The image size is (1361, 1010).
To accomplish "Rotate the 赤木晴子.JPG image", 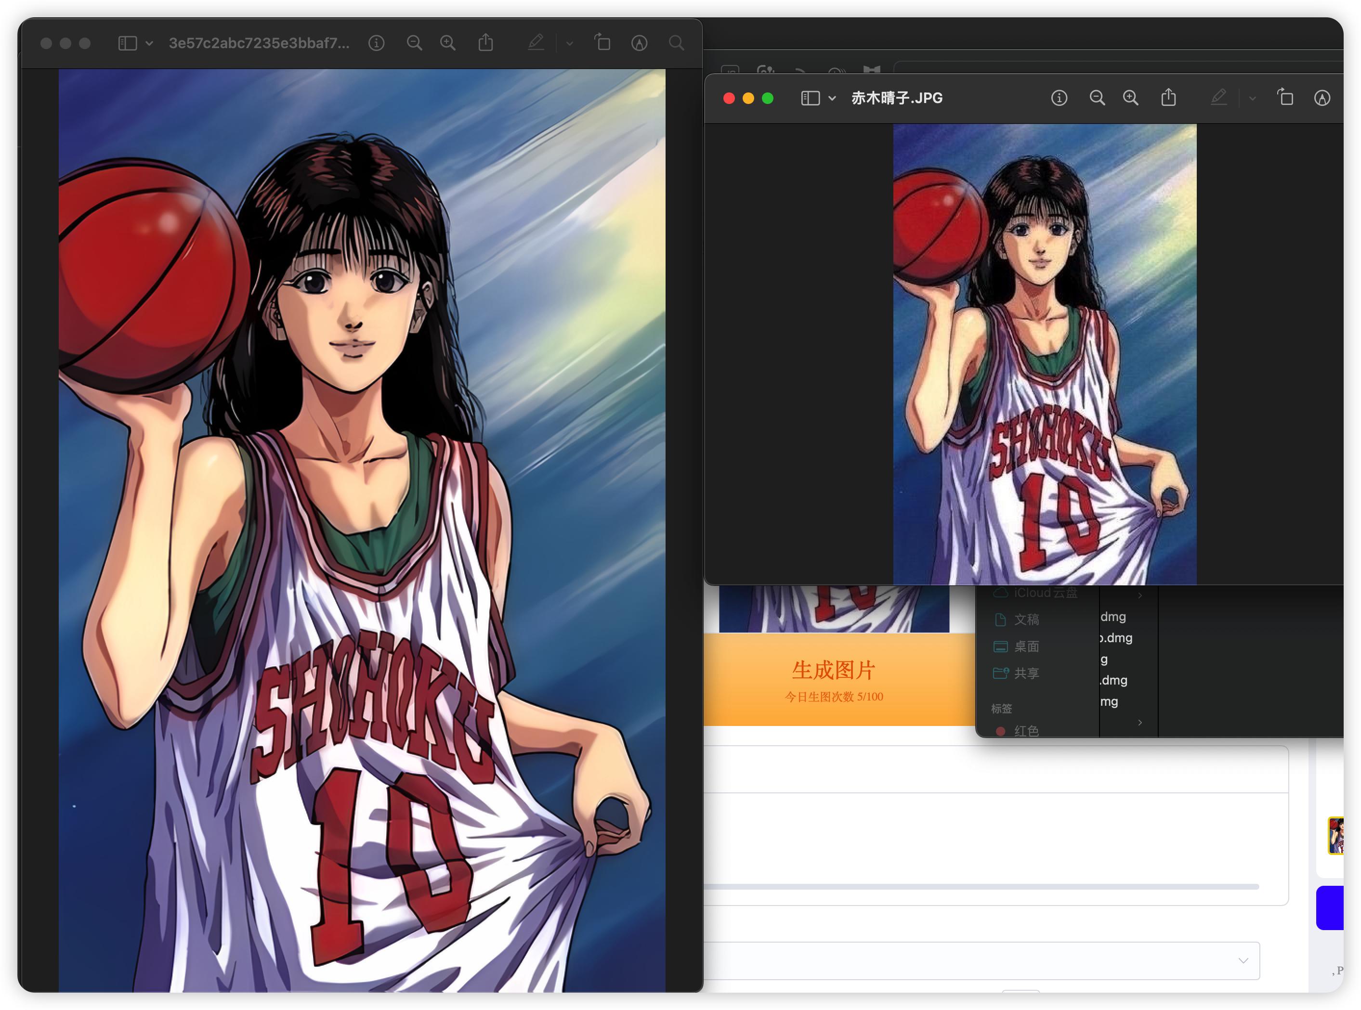I will point(1285,97).
